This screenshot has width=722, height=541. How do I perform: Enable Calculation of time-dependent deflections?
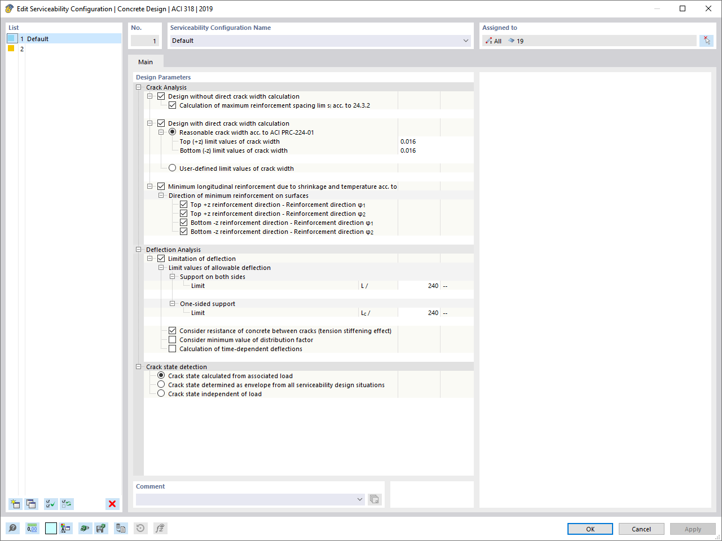coord(173,348)
